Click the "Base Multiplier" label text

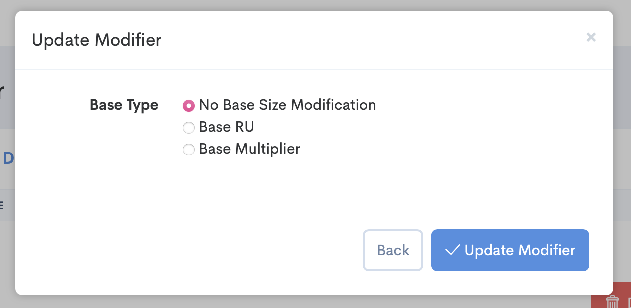(249, 149)
